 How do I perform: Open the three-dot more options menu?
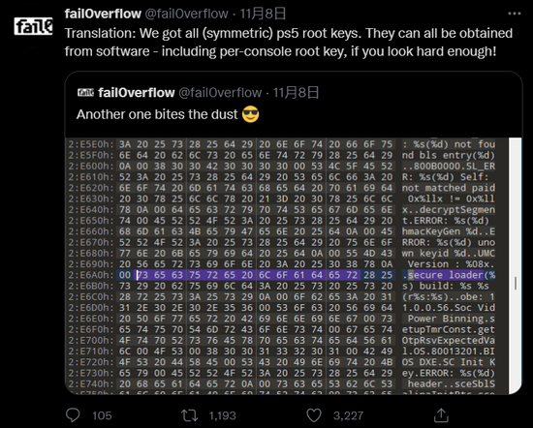click(x=514, y=14)
